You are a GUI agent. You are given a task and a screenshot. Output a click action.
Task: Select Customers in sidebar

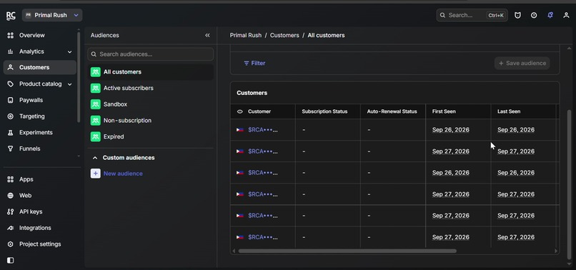(40, 67)
